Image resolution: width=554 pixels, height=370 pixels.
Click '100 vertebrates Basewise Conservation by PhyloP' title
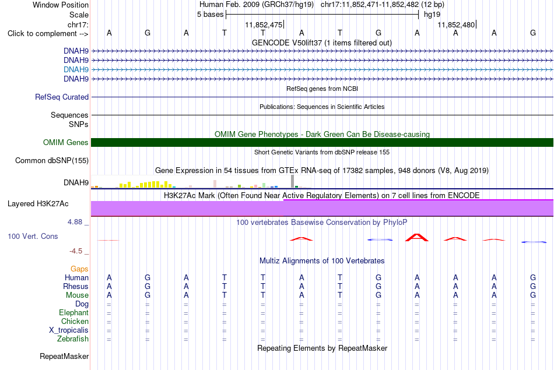click(x=322, y=222)
